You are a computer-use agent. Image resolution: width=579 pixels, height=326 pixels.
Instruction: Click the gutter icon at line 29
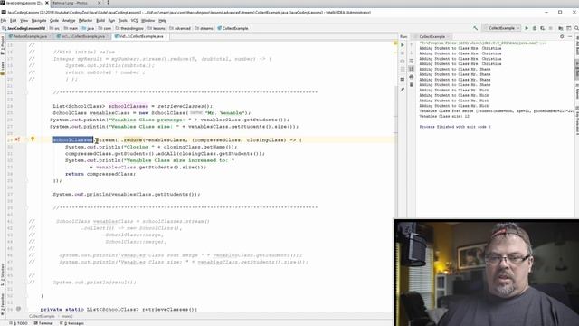click(x=17, y=139)
